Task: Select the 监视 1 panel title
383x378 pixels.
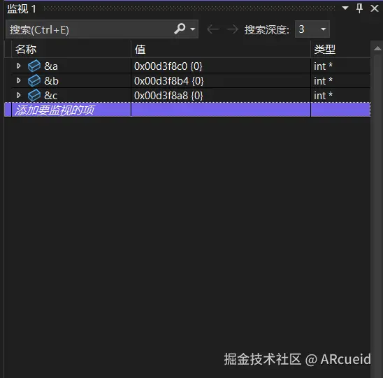Action: tap(22, 9)
